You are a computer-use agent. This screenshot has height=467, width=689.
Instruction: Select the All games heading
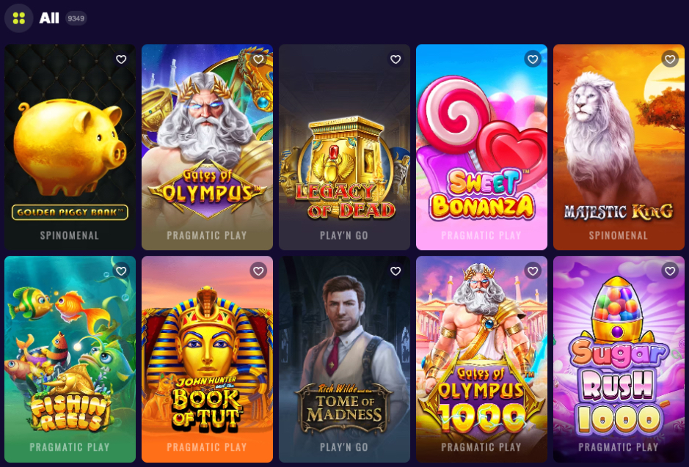click(49, 18)
